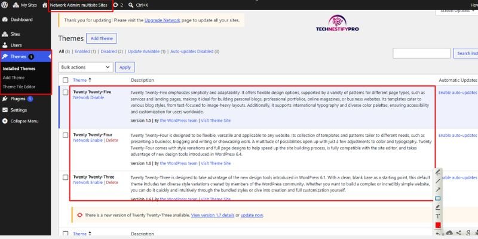
Task: Filter themes by Update Available
Action: 143,51
